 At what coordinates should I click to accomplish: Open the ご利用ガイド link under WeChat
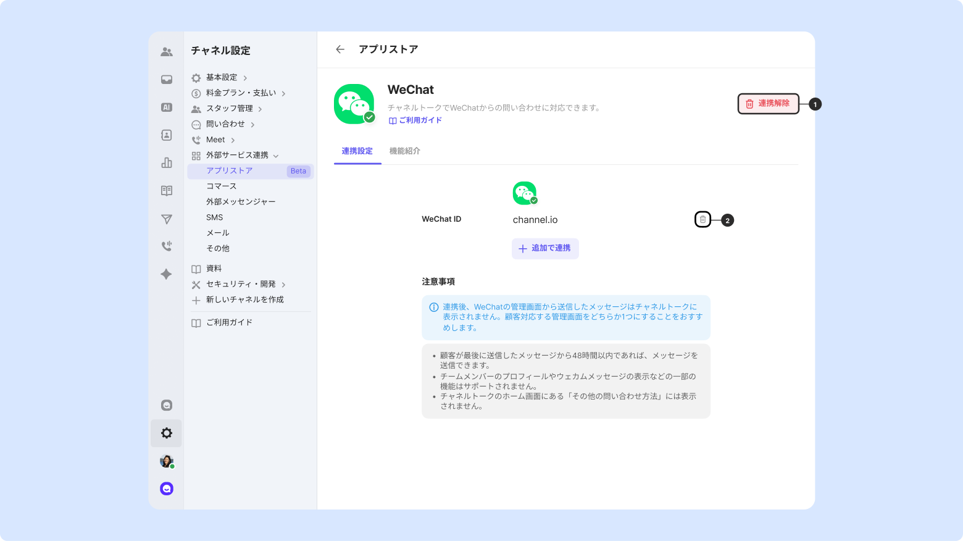[415, 120]
